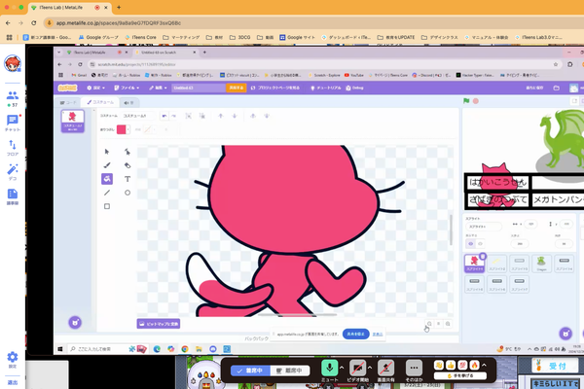The height and width of the screenshot is (389, 584).
Task: Click the blue stop sharing button
Action: (x=355, y=334)
